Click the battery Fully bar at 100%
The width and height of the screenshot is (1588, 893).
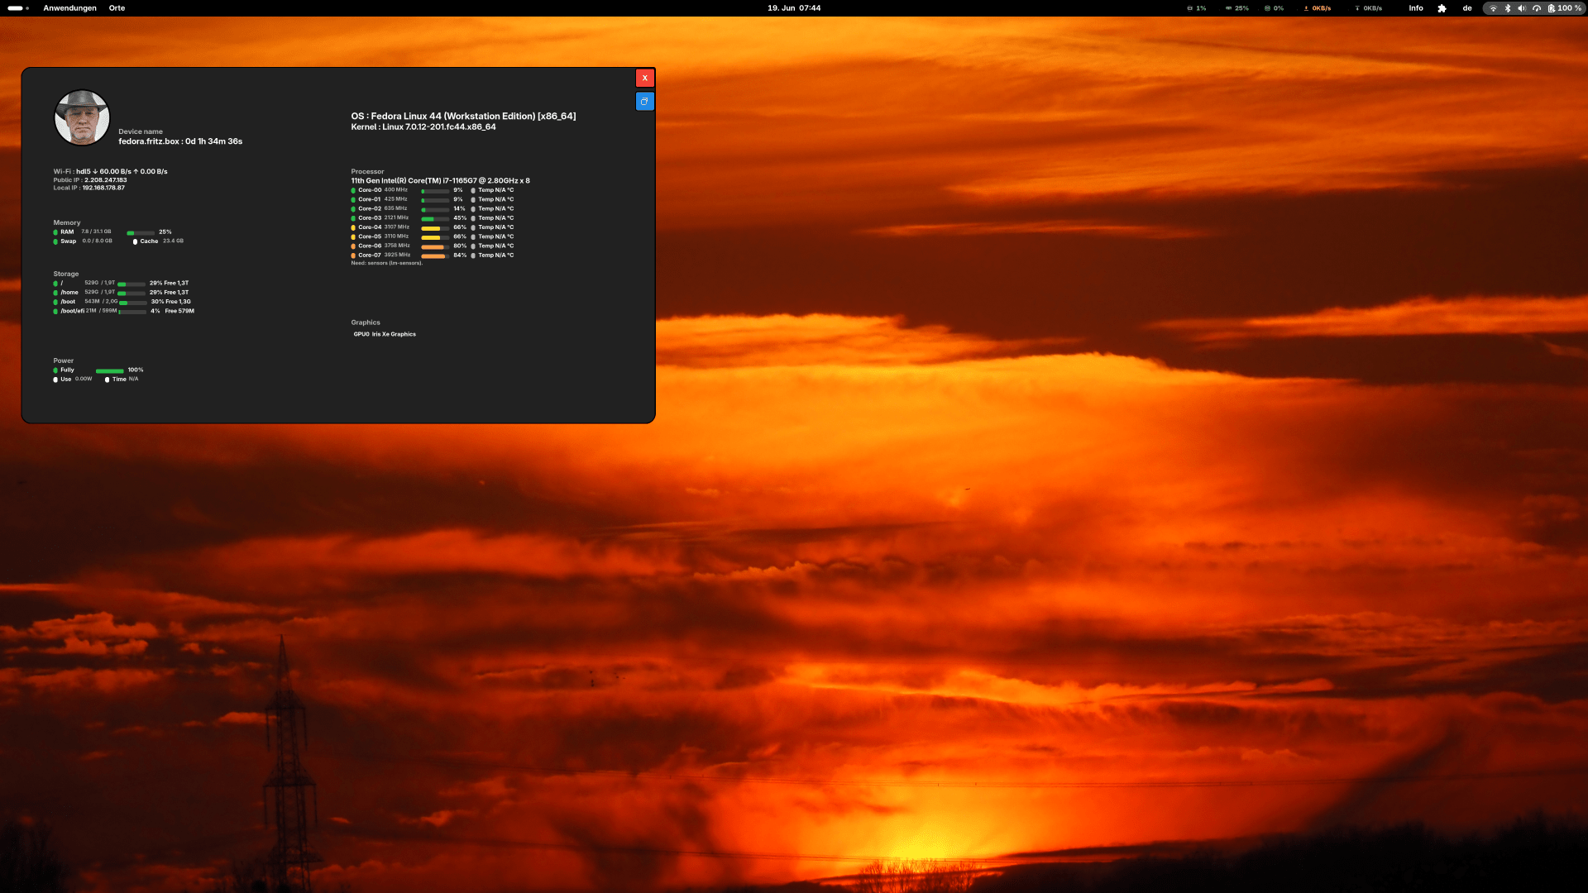tap(109, 371)
